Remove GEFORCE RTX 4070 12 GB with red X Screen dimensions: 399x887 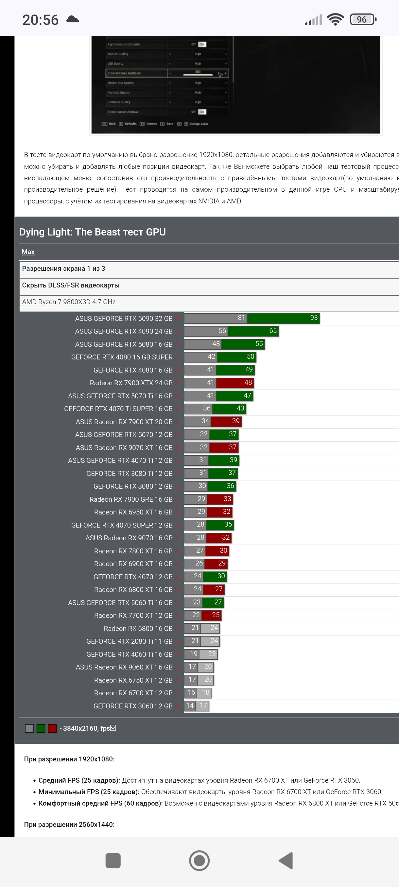click(x=177, y=577)
